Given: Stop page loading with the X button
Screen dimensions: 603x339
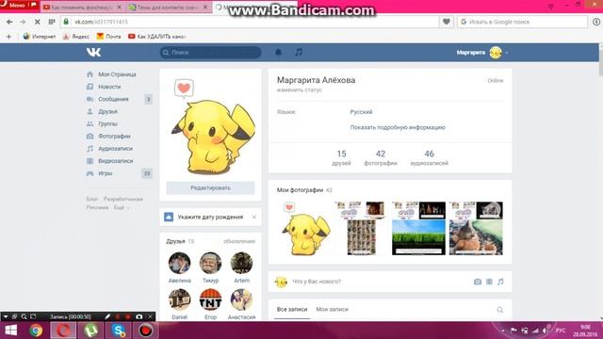Looking at the screenshot, I should click(37, 22).
